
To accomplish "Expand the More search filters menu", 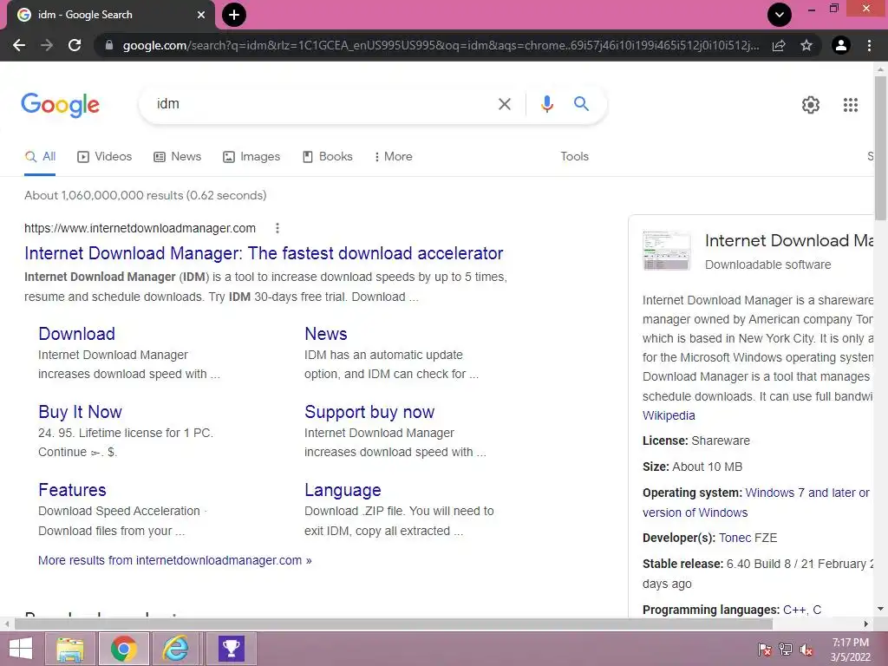I will [x=394, y=157].
